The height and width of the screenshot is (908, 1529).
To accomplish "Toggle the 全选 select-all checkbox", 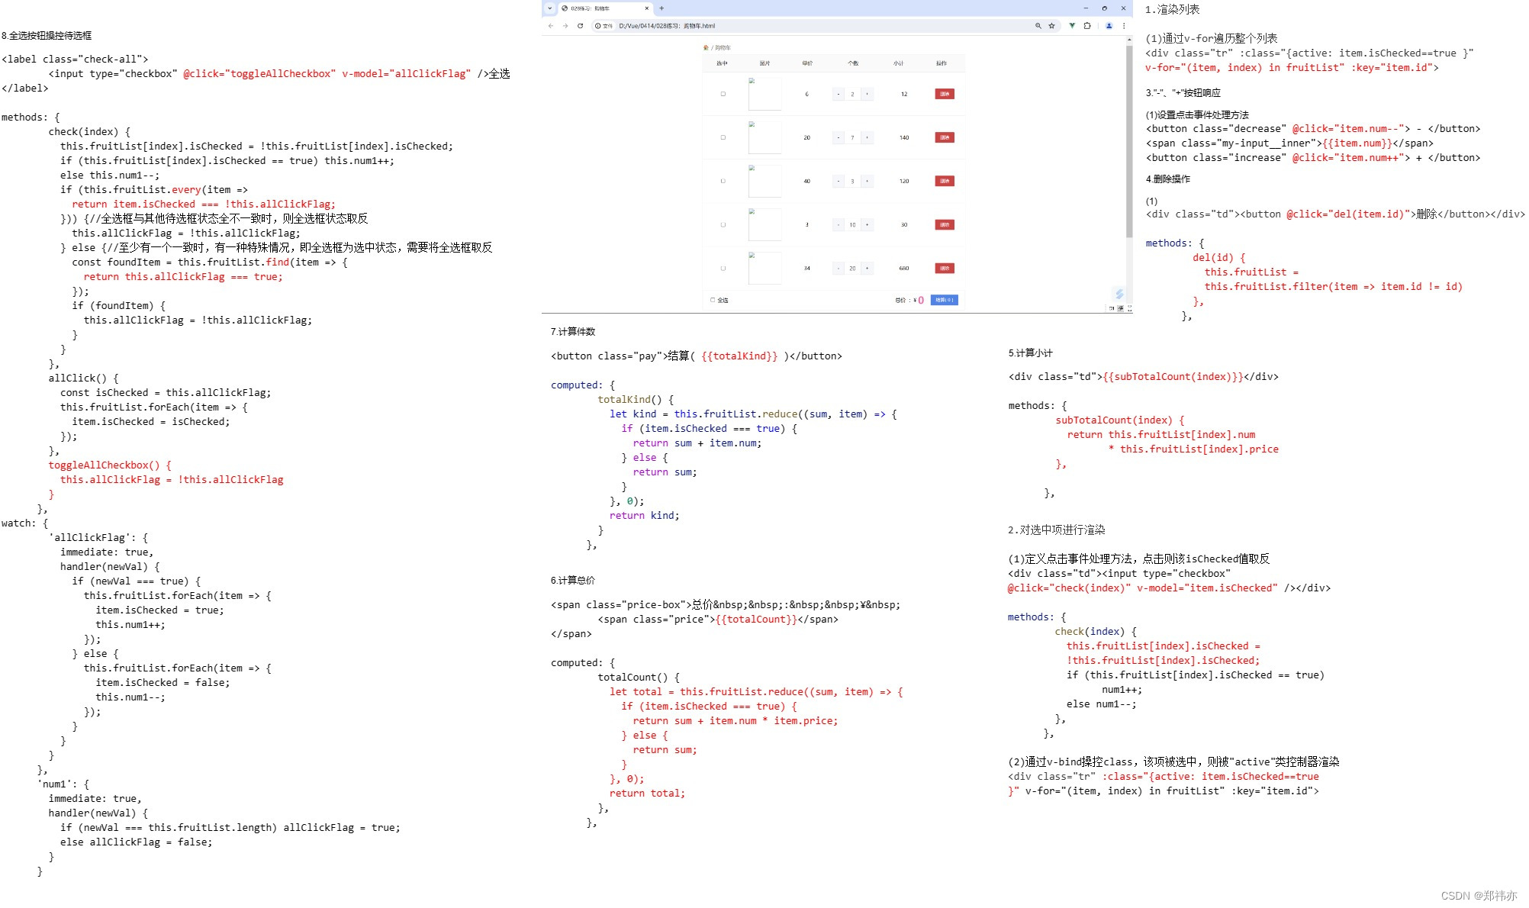I will pos(713,300).
